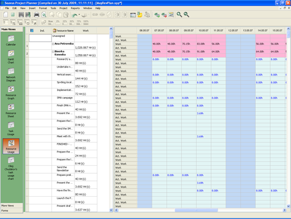
Task: Collapse the Ana Petrovska resource row
Action: pyautogui.click(x=53, y=44)
